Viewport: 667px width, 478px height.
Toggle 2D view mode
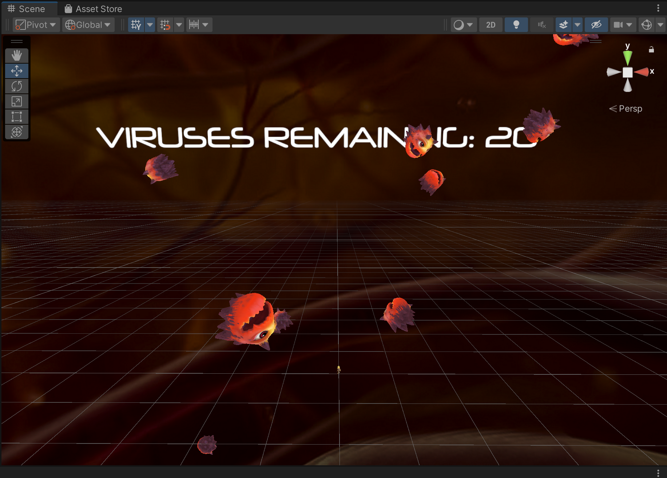click(491, 25)
